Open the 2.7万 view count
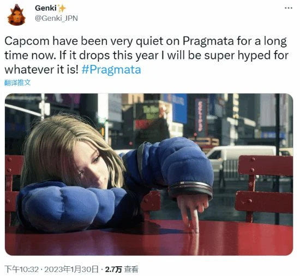 point(113,269)
